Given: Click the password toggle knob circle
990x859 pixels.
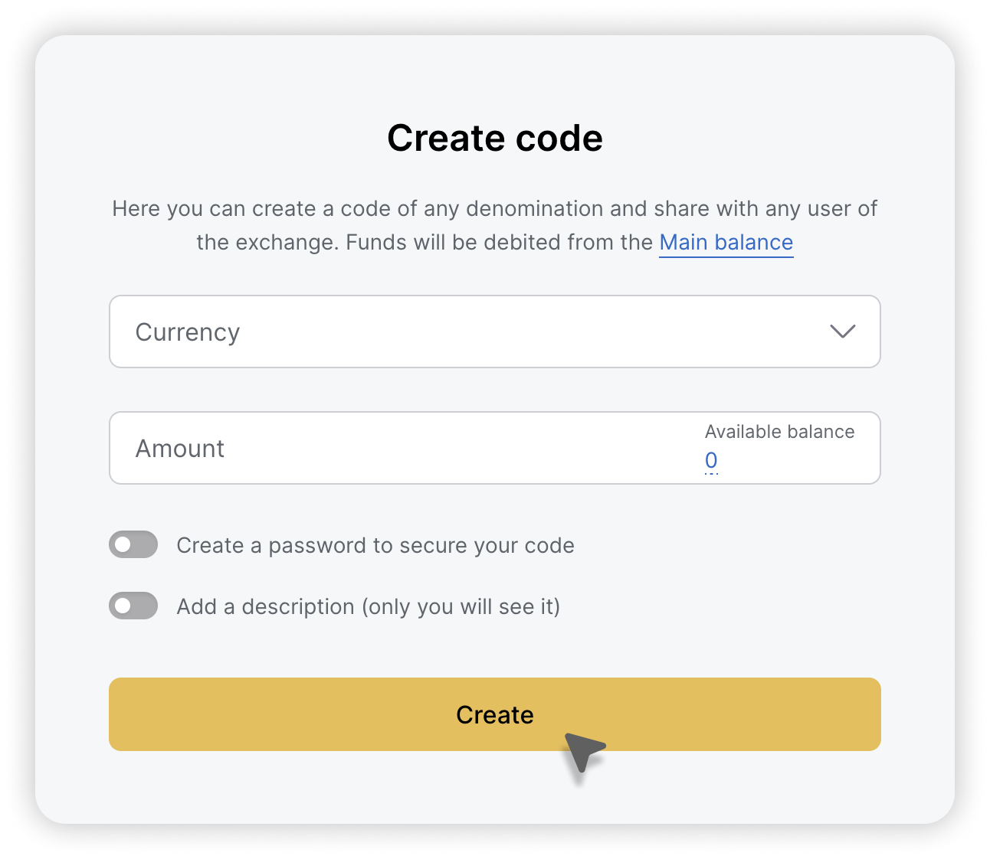Looking at the screenshot, I should 123,544.
